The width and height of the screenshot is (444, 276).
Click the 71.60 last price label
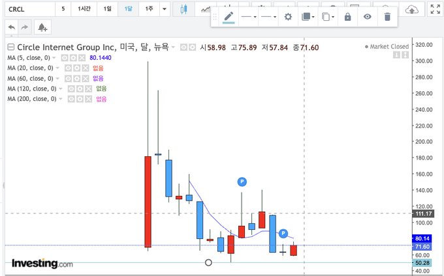click(422, 247)
